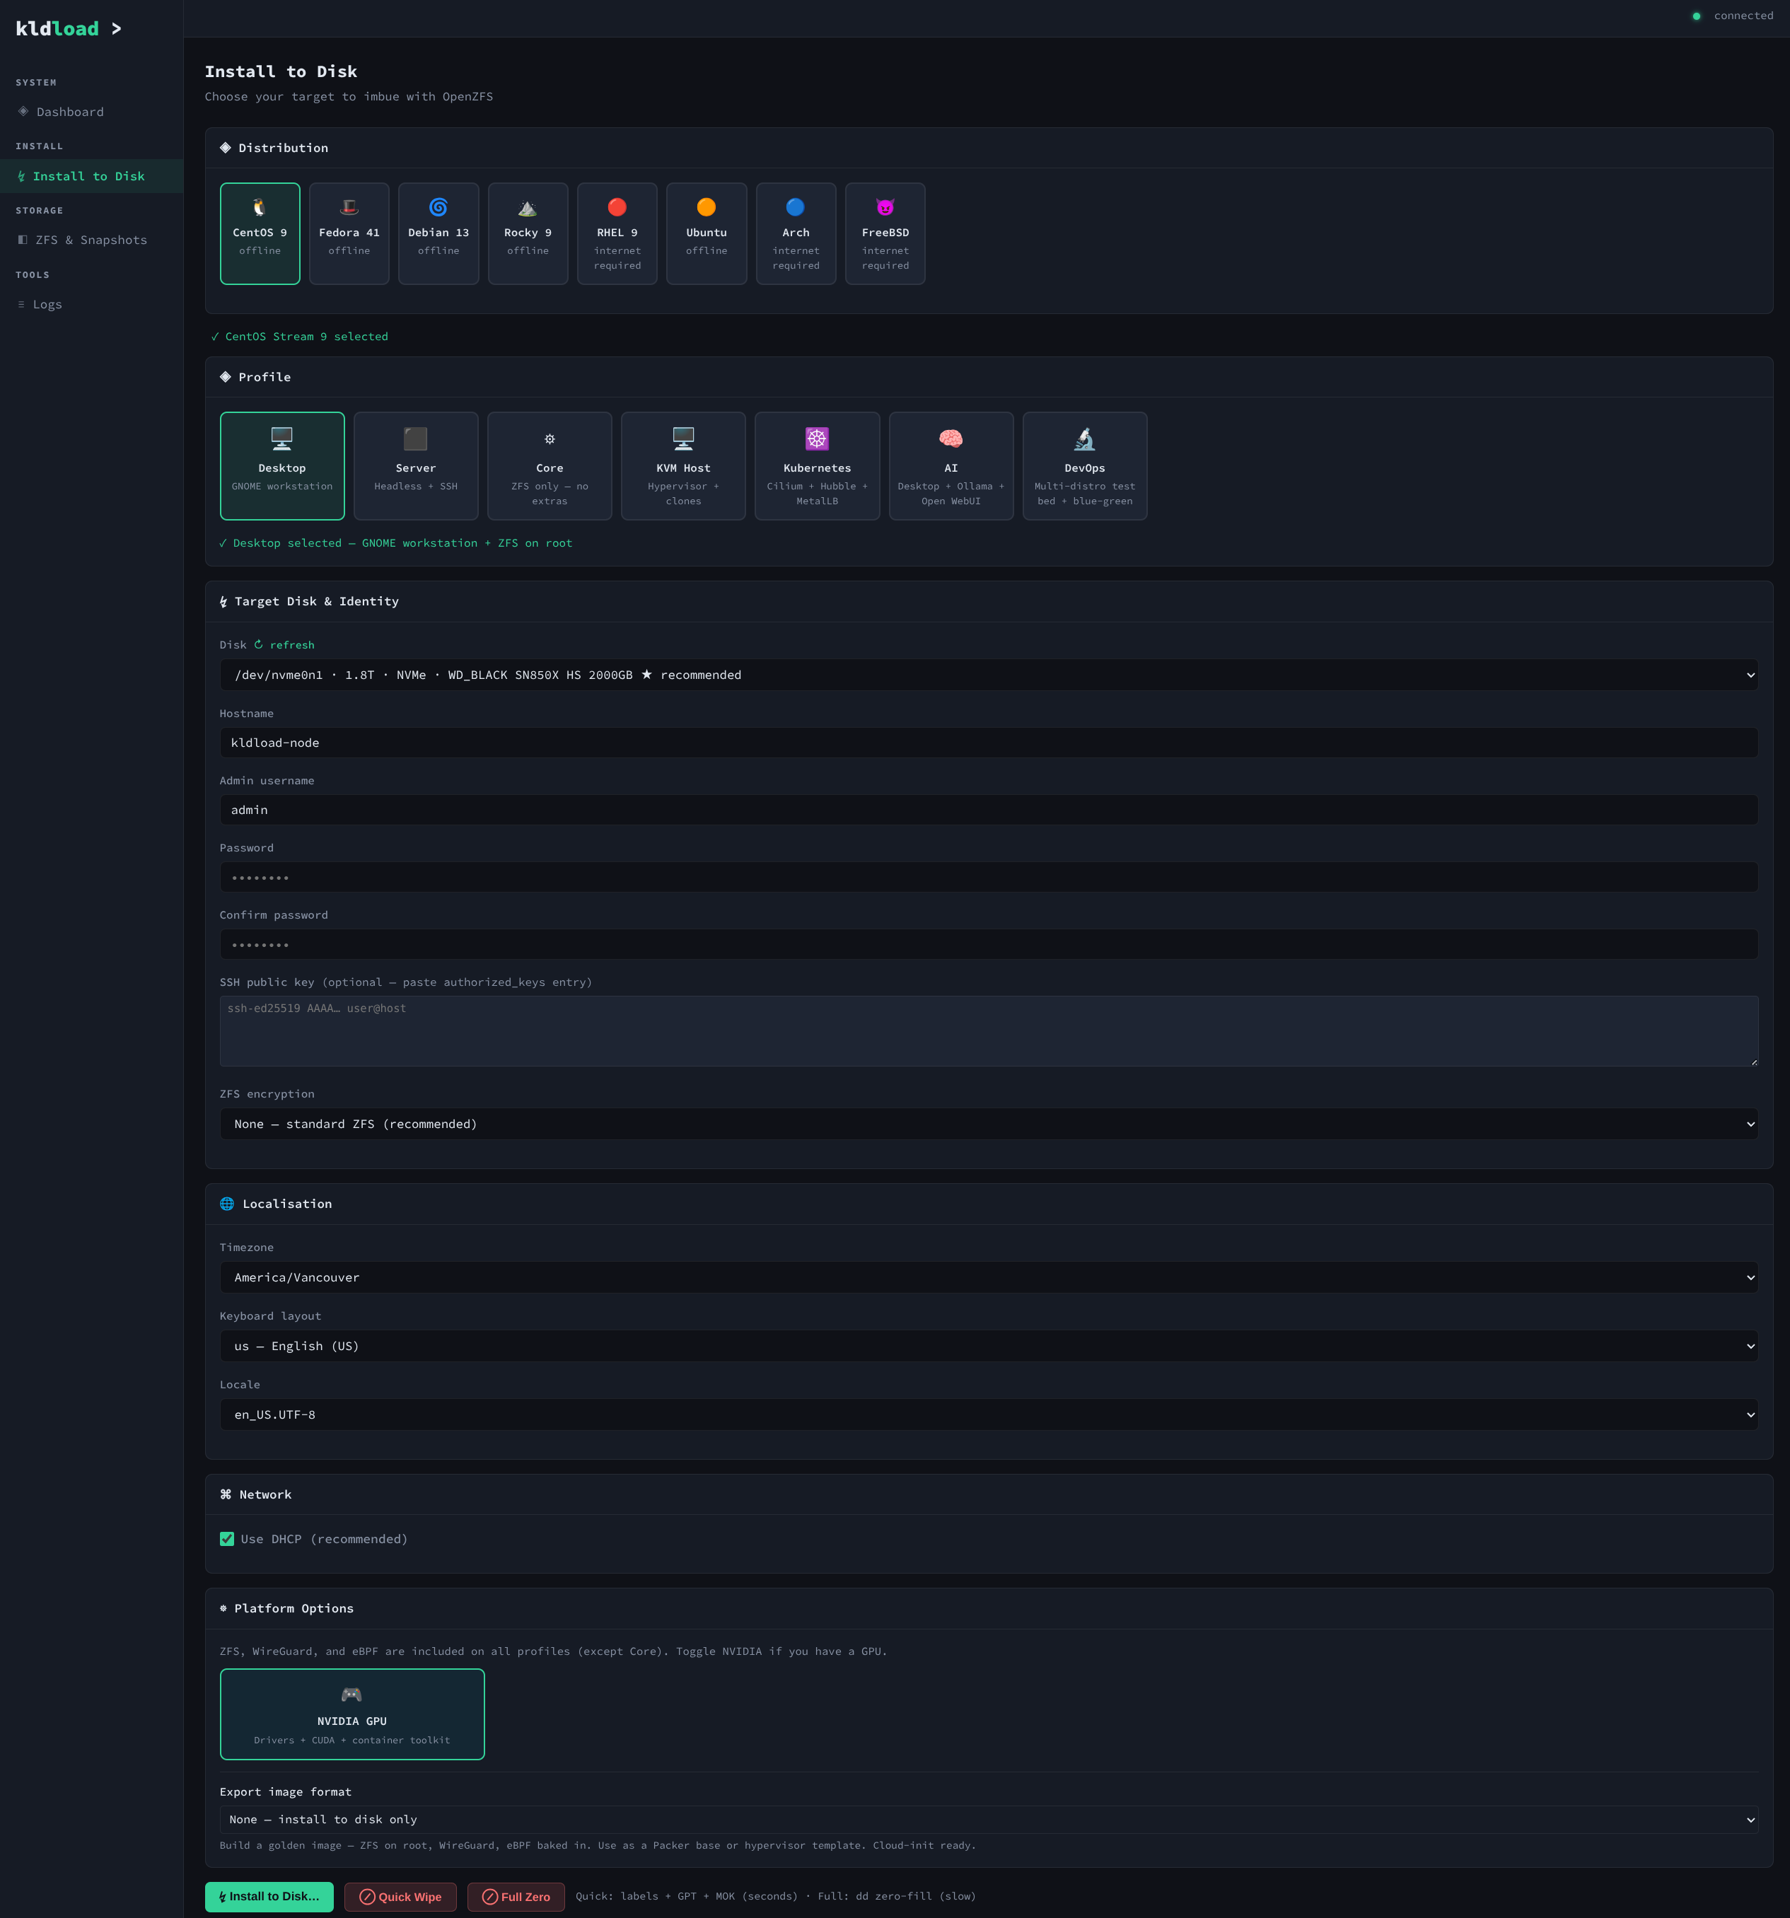This screenshot has width=1790, height=1918.
Task: Select the Desktop profile monitor icon
Action: pos(281,439)
